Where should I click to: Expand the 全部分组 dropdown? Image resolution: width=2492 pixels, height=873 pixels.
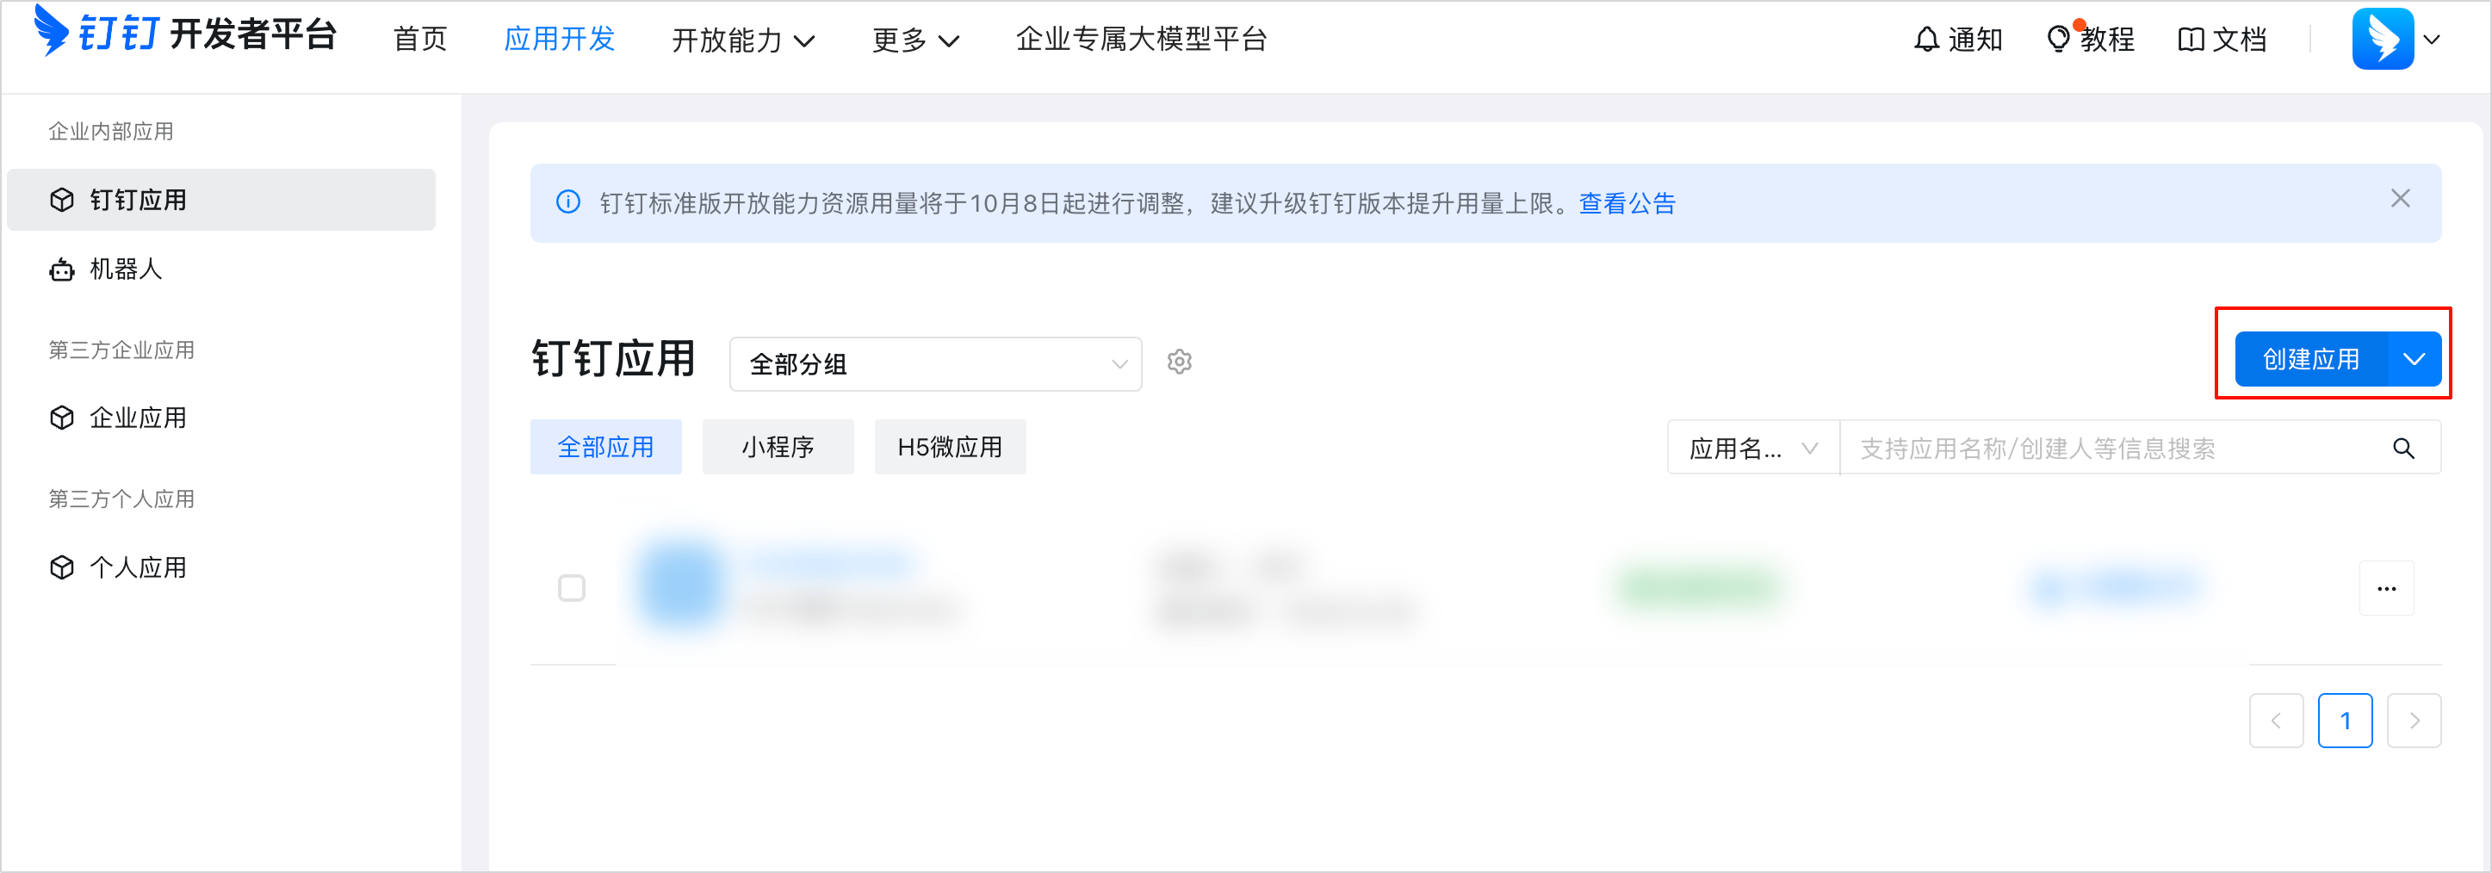[x=933, y=364]
